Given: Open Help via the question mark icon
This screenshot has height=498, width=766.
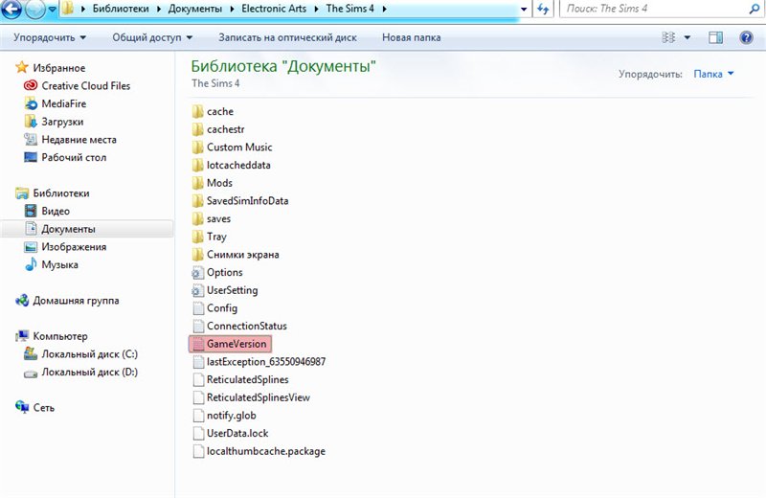Looking at the screenshot, I should (746, 37).
